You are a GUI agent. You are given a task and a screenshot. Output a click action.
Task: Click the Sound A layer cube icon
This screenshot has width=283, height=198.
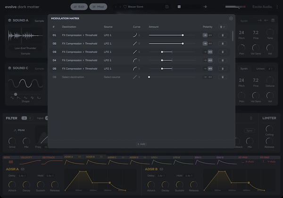pyautogui.click(x=9, y=20)
